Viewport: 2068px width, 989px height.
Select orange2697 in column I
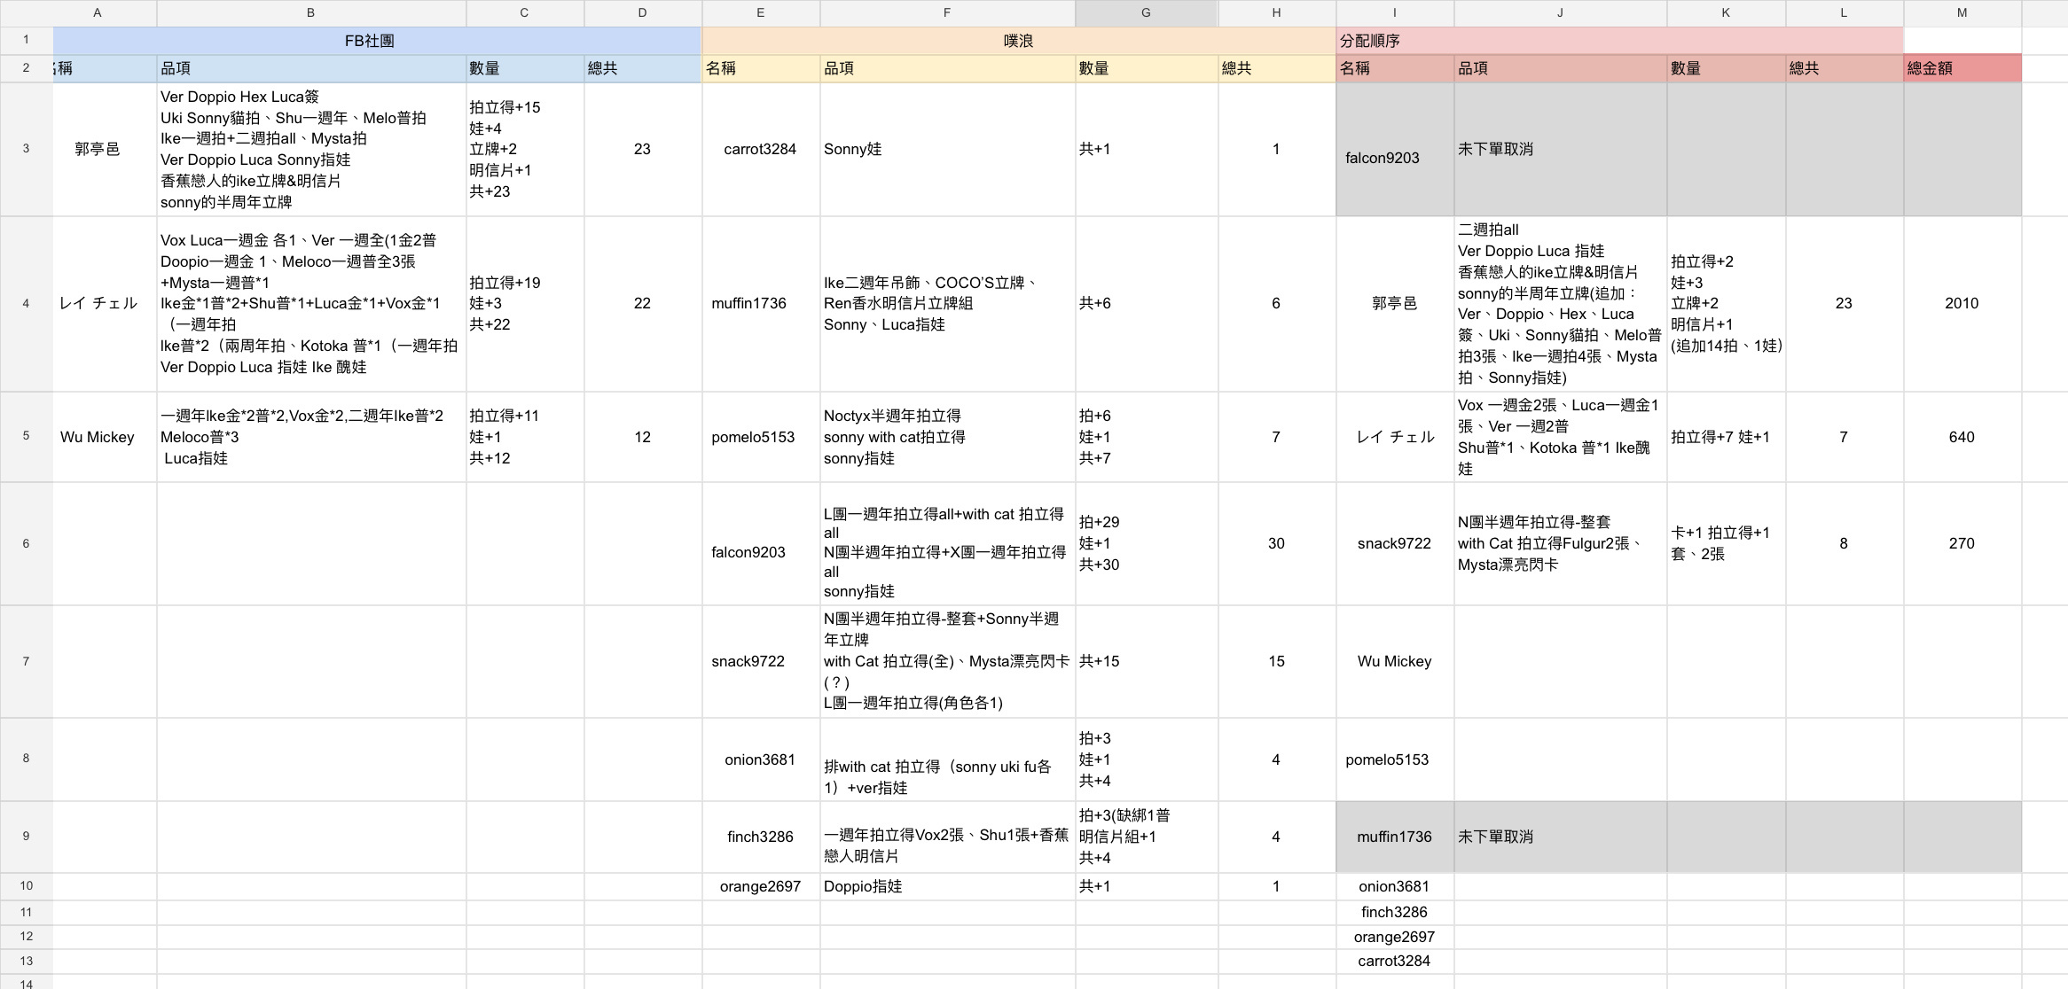[x=1395, y=937]
